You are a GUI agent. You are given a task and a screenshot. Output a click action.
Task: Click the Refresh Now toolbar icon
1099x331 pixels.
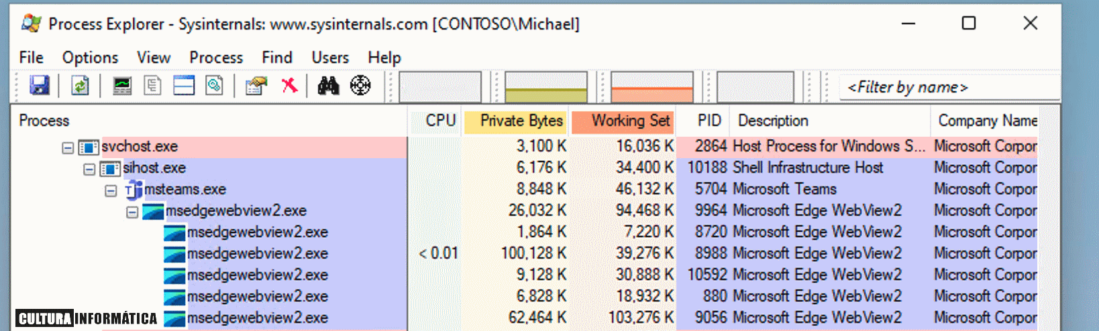coord(80,86)
